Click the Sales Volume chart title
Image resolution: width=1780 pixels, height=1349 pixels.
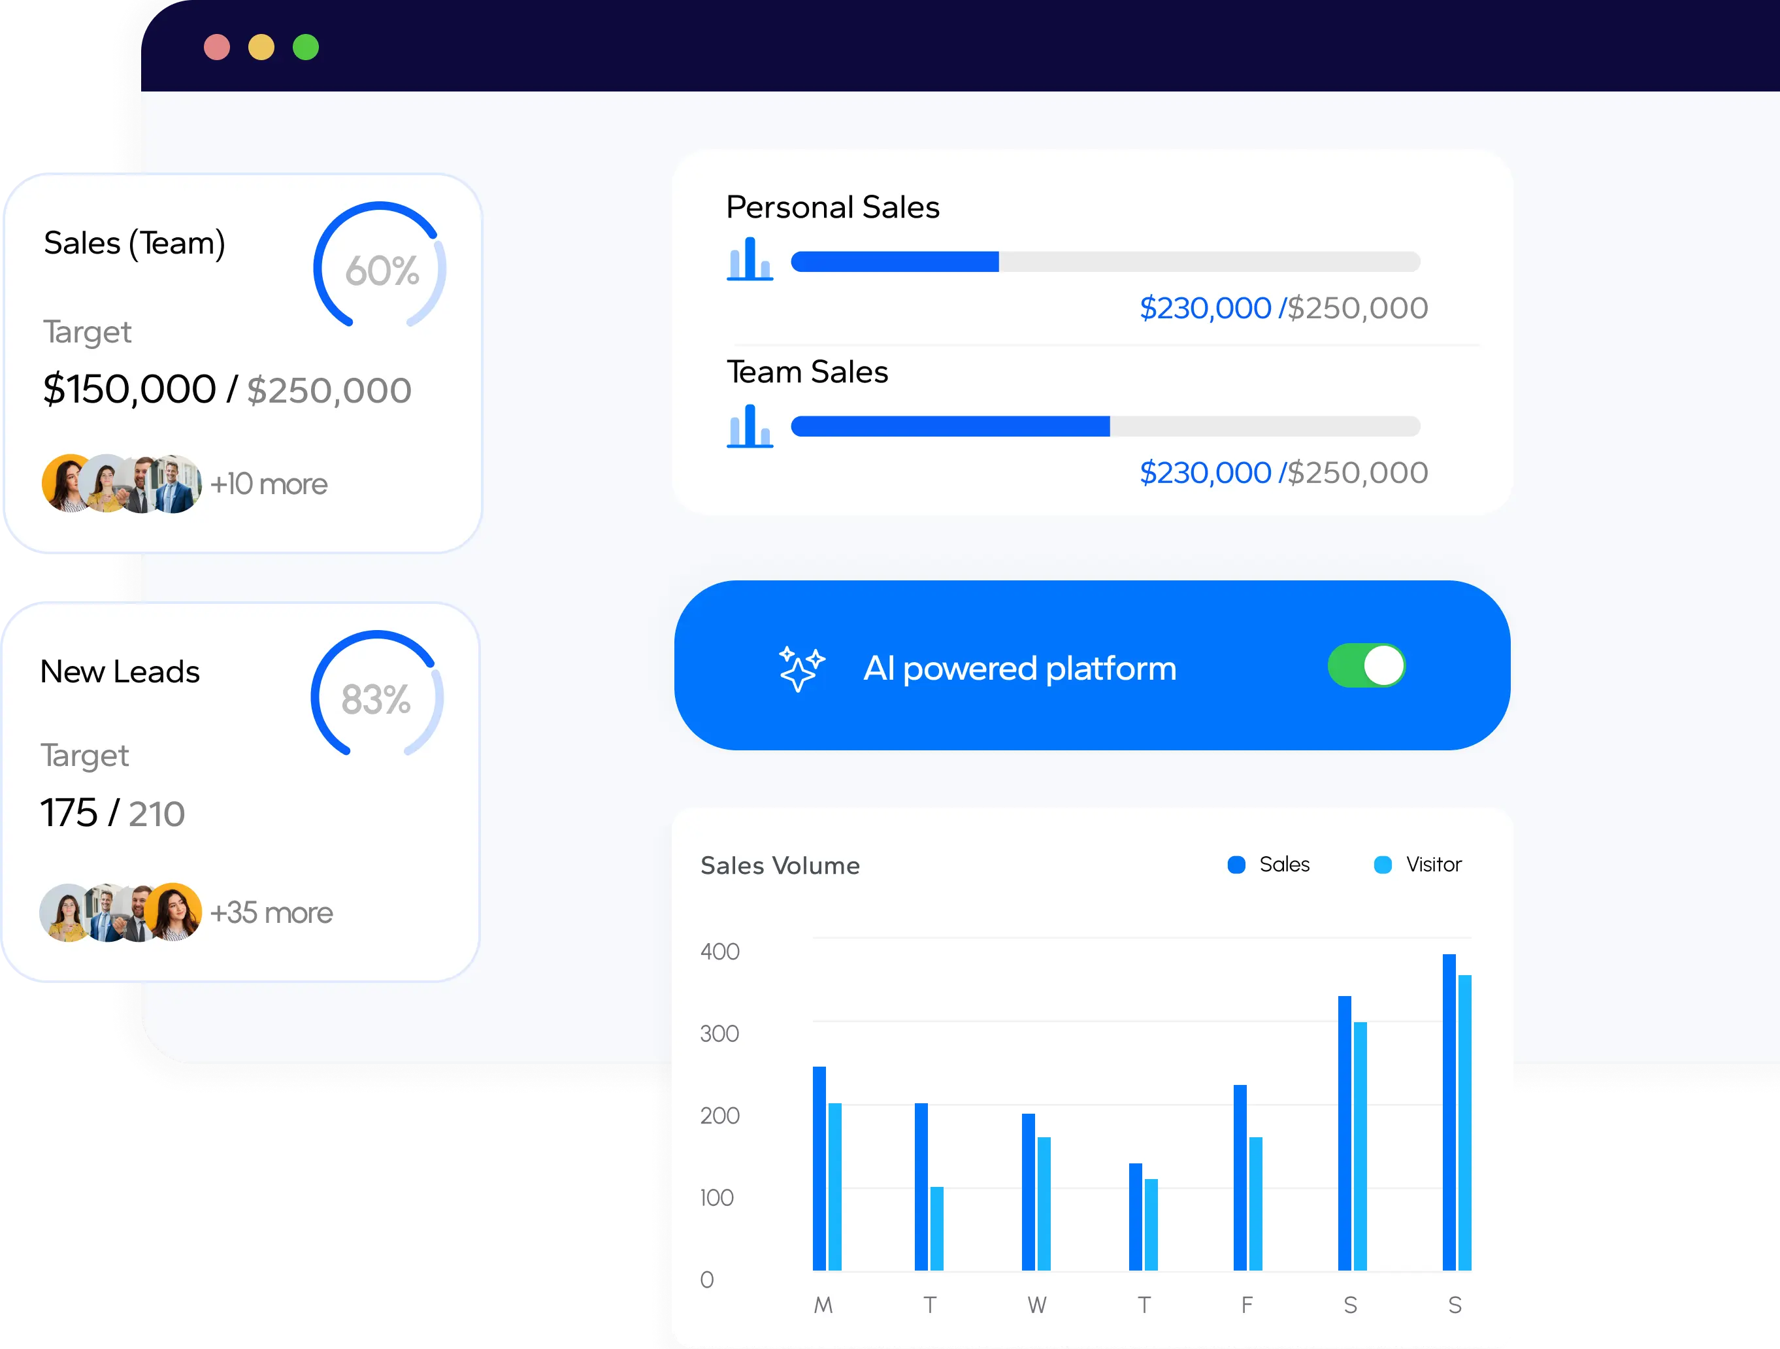[x=780, y=865]
